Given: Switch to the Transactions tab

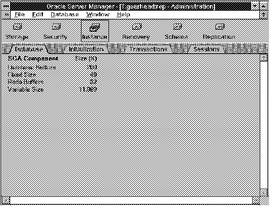Looking at the screenshot, I should pos(148,49).
